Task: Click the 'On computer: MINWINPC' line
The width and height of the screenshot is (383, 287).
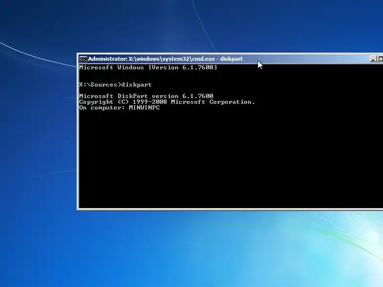Action: pos(119,108)
